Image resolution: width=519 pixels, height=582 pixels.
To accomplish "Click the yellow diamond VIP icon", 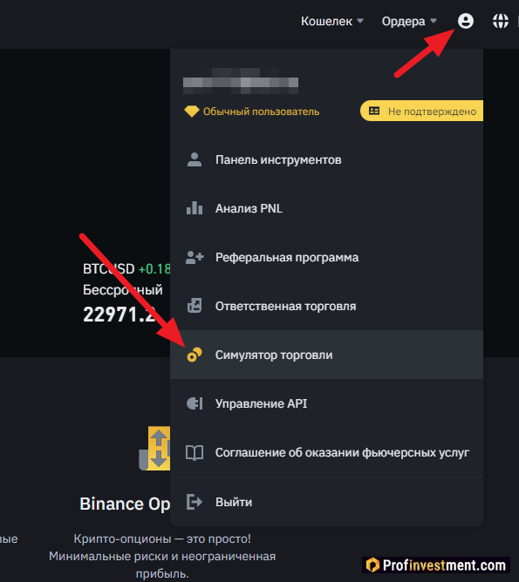I will [192, 111].
